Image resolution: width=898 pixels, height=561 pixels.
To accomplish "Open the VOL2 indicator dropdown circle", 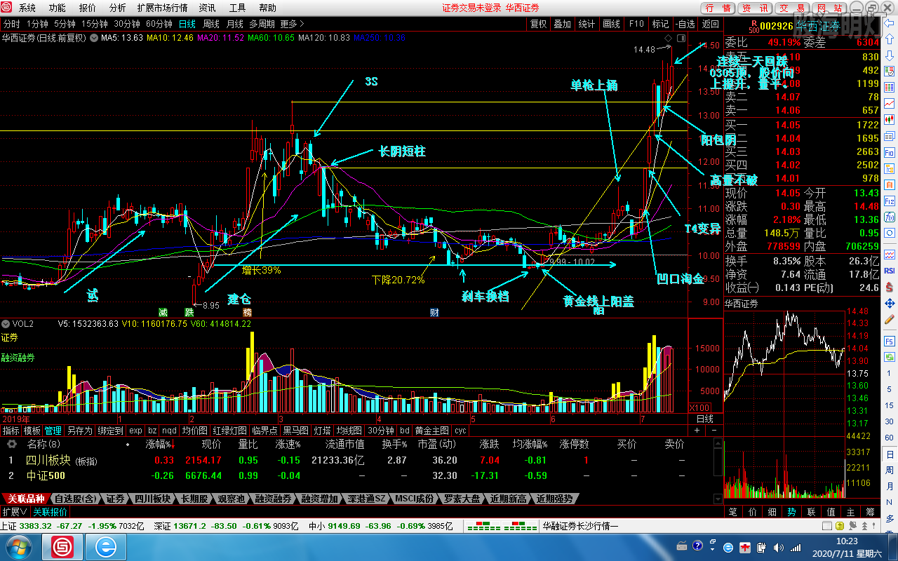I will pyautogui.click(x=6, y=324).
